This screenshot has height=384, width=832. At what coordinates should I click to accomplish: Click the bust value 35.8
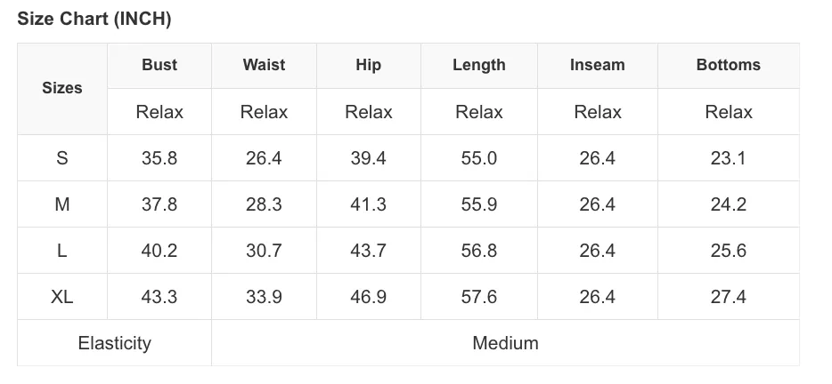tap(159, 158)
